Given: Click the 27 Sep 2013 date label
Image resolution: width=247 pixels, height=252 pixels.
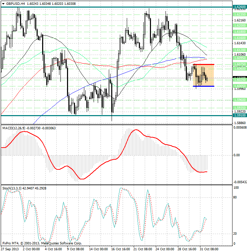Looking at the screenshot, I should (x=10, y=248).
